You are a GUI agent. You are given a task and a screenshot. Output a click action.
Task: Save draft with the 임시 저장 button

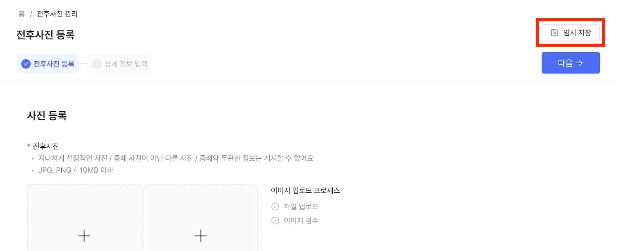[x=571, y=32]
